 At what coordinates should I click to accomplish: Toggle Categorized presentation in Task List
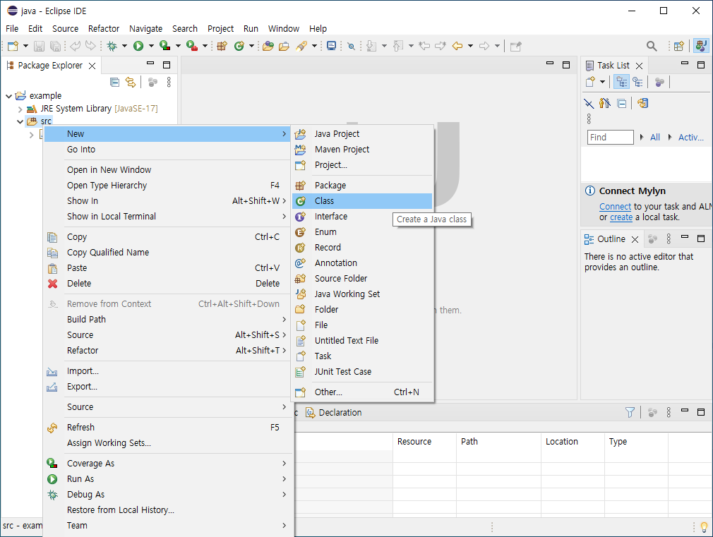[x=622, y=83]
